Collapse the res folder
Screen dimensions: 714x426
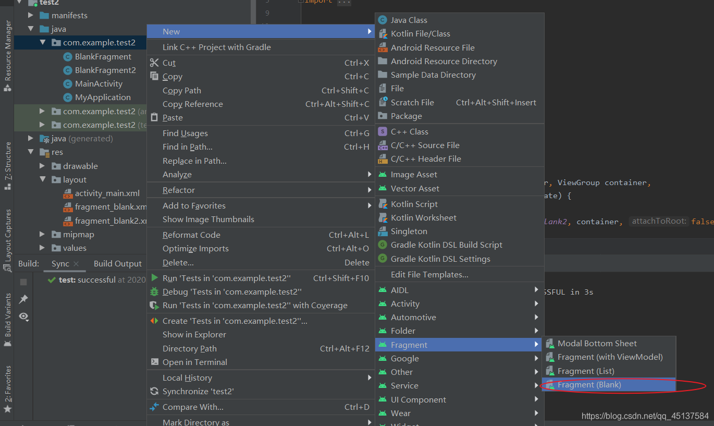coord(31,152)
